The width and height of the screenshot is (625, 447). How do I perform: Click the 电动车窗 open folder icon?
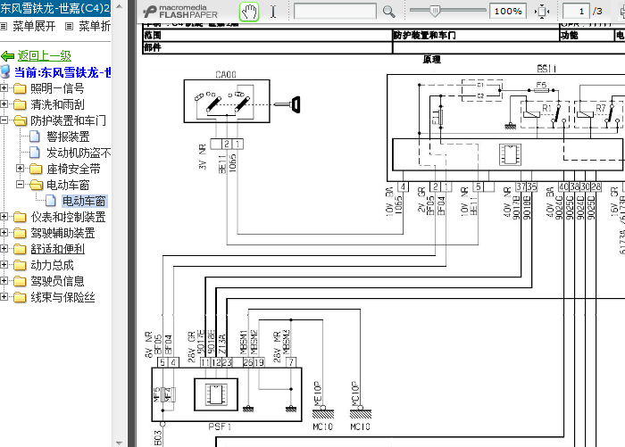(x=36, y=185)
